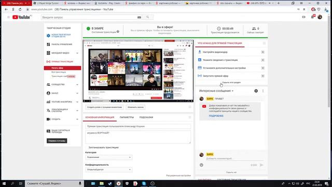Go back in browser
The width and height of the screenshot is (332, 187).
(x=6, y=9)
